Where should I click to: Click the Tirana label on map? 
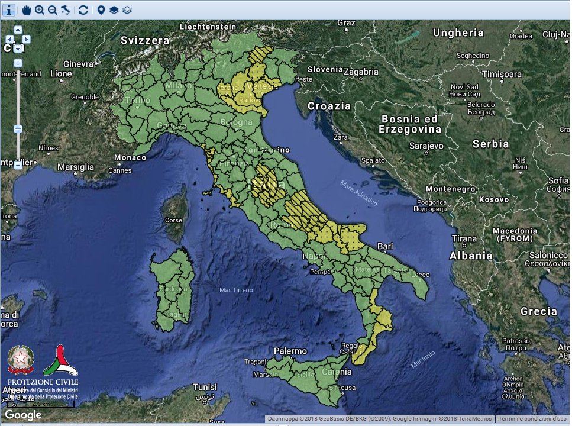464,238
